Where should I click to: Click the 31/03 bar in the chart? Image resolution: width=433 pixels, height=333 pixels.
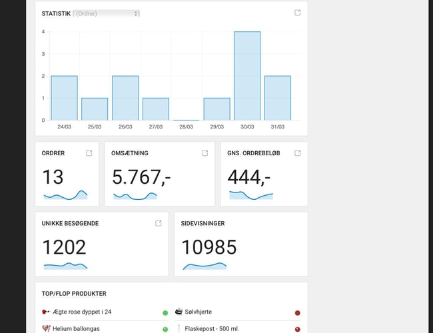[x=278, y=98]
